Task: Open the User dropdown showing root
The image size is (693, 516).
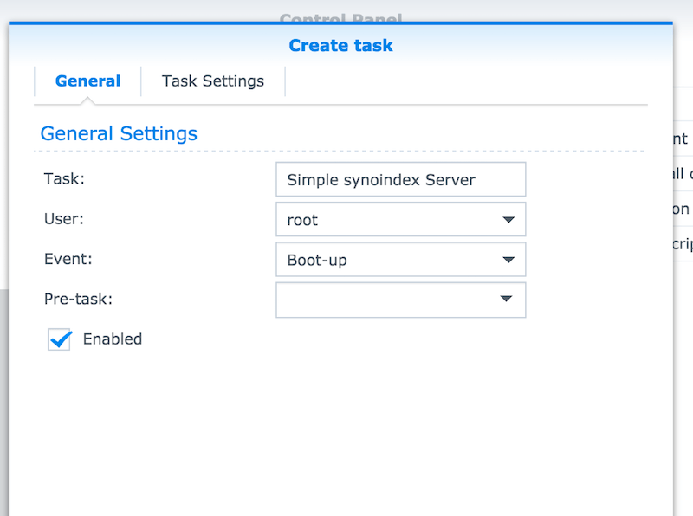Action: point(390,220)
